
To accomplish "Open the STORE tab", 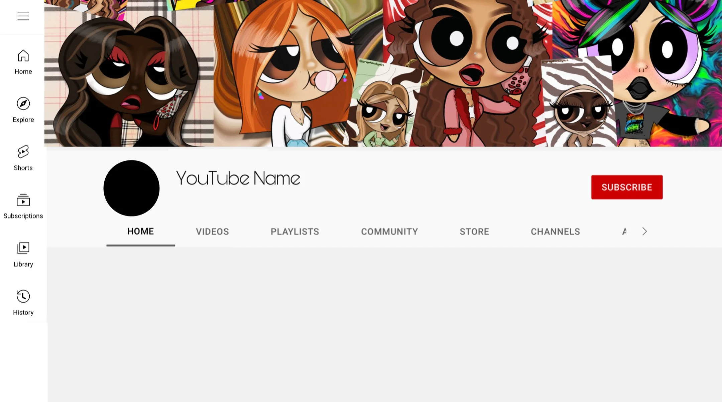I will click(474, 231).
